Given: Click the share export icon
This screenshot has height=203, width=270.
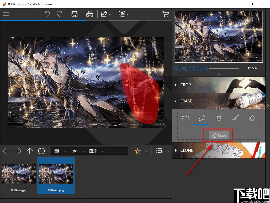Looking at the screenshot, I should click(x=104, y=14).
